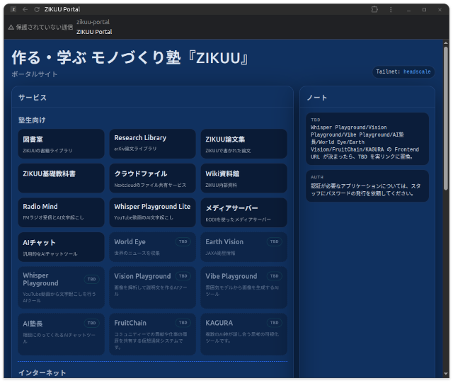Viewport: 453px width, 383px height.
Task: Click the zikuu-portal address text
Action: pos(93,22)
